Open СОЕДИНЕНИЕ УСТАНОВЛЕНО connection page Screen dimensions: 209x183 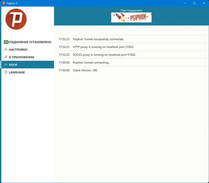tap(28, 42)
